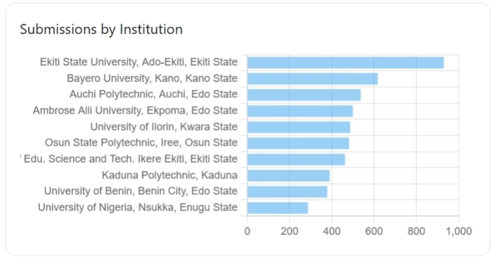This screenshot has width=491, height=260.
Task: Select the Osun State Polytechnic bar
Action: [x=298, y=143]
